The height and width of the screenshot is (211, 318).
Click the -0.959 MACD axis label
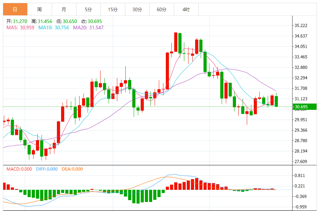click(x=300, y=207)
